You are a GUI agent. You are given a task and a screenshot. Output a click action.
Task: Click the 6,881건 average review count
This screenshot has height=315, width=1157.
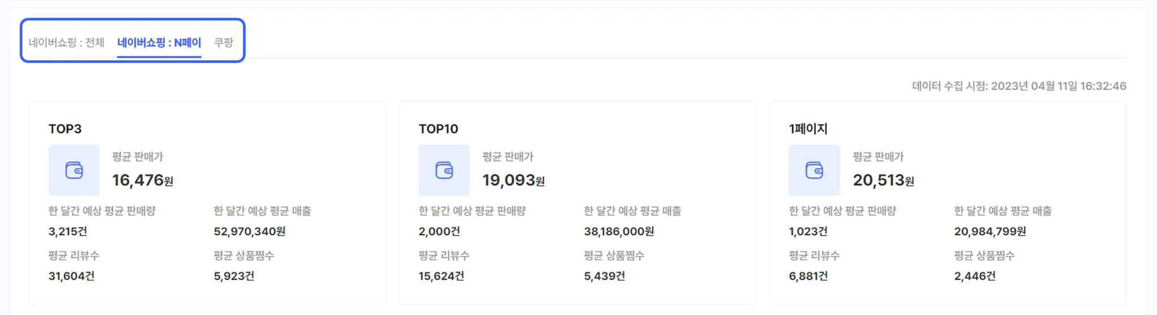click(x=808, y=276)
